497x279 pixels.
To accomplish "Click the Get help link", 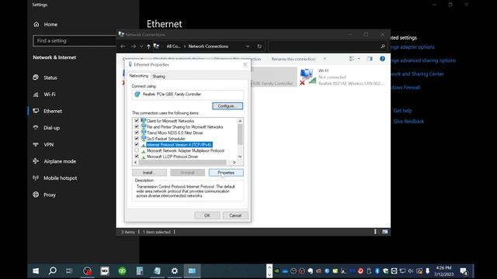I will coord(402,111).
